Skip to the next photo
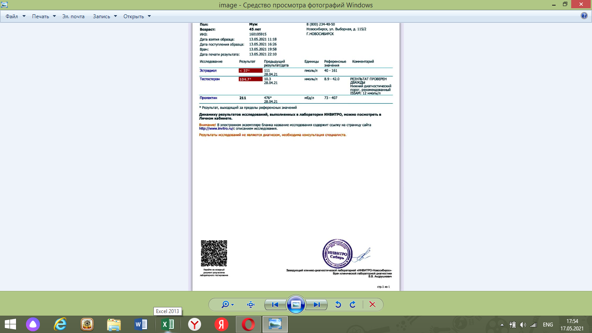This screenshot has height=333, width=592. point(317,304)
